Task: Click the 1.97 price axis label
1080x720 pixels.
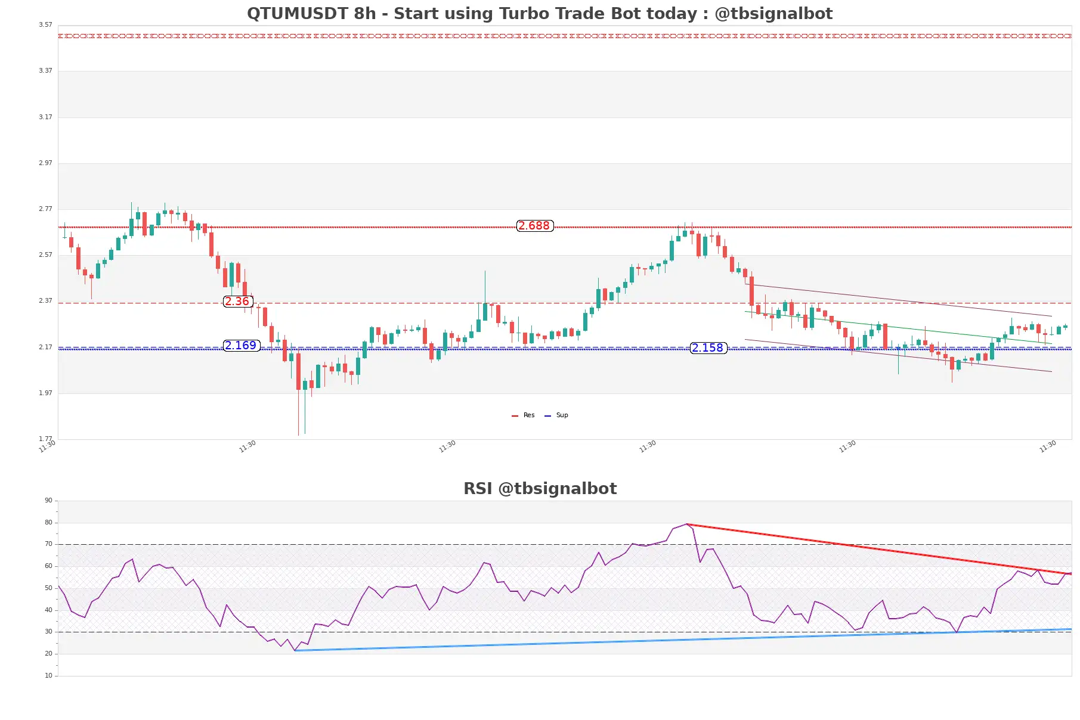Action: pyautogui.click(x=45, y=393)
